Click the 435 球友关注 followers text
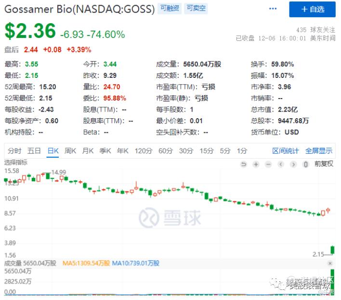The image size is (341, 300). click(x=315, y=30)
